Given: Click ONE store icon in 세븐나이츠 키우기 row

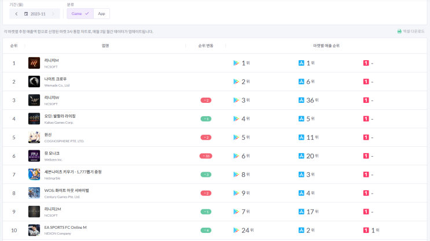Looking at the screenshot, I should (366, 175).
